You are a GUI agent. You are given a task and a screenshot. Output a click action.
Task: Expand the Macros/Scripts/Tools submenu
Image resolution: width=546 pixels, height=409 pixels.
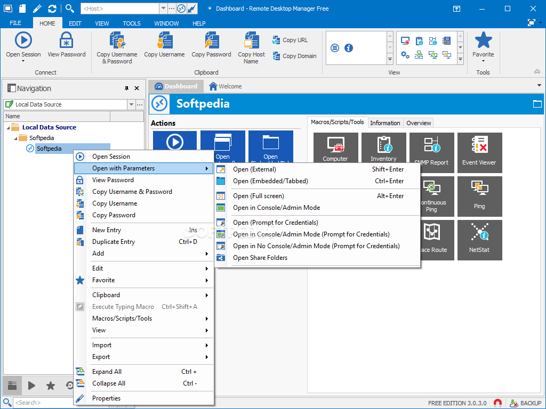144,318
